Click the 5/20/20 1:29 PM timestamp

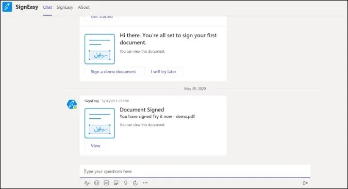click(x=115, y=101)
